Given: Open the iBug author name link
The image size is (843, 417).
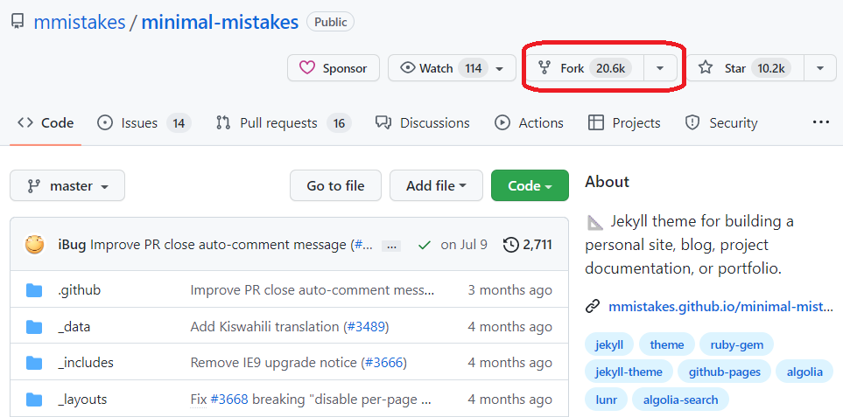Looking at the screenshot, I should pyautogui.click(x=72, y=246).
